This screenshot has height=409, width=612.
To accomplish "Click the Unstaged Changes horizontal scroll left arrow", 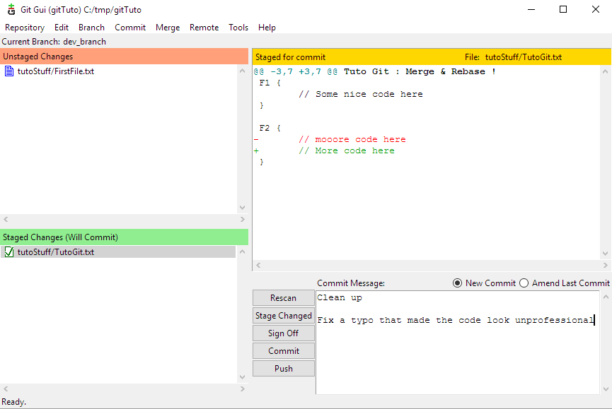I will (6, 219).
